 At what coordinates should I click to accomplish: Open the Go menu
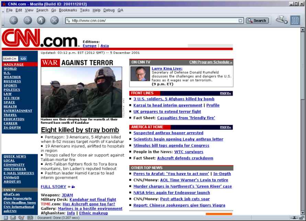click(54, 10)
